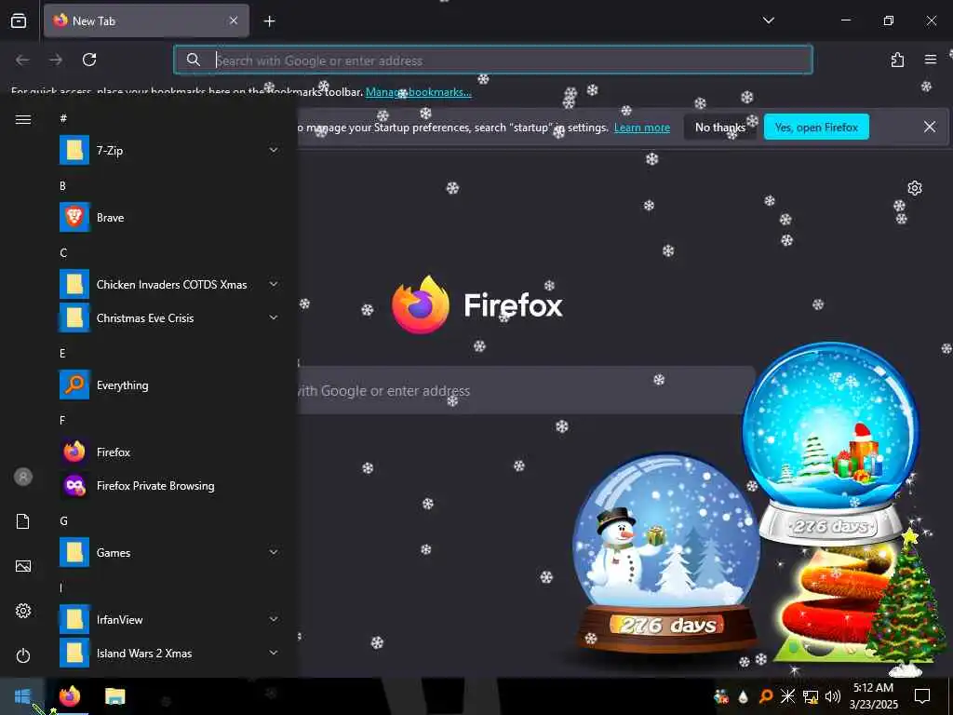Click the Firefox reload page button

(x=89, y=60)
